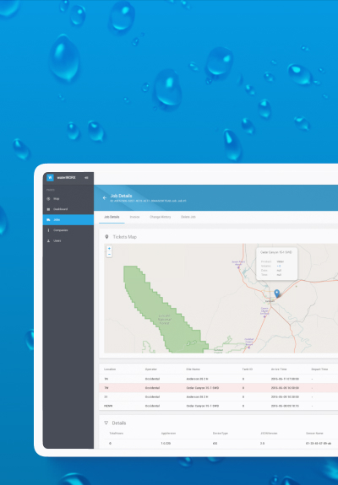
Task: Click the Operator column header
Action: (151, 369)
